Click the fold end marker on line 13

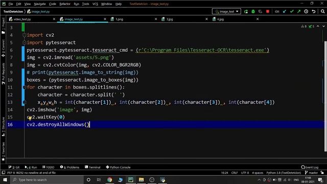tap(24, 102)
